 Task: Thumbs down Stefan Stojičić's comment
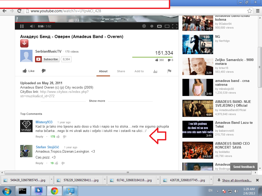(x=63, y=163)
